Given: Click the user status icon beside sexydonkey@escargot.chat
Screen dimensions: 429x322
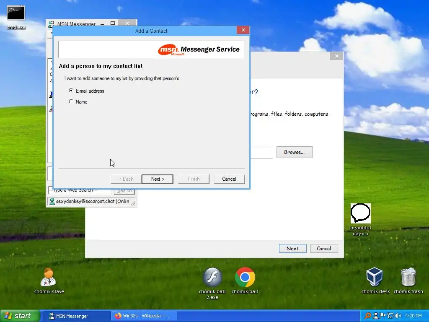Looking at the screenshot, I should coord(52,201).
